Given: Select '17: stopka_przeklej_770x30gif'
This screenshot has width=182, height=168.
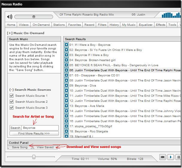Looking at the screenshot, I should coord(91,126).
